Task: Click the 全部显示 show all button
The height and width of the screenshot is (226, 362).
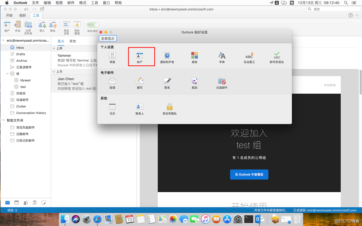Action: click(108, 38)
